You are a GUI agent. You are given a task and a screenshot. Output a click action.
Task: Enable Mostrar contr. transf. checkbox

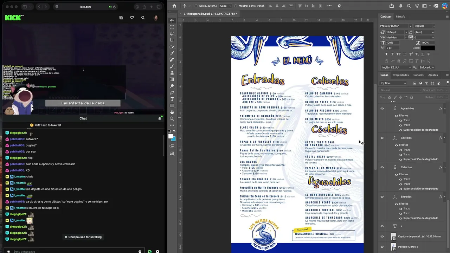tap(236, 6)
